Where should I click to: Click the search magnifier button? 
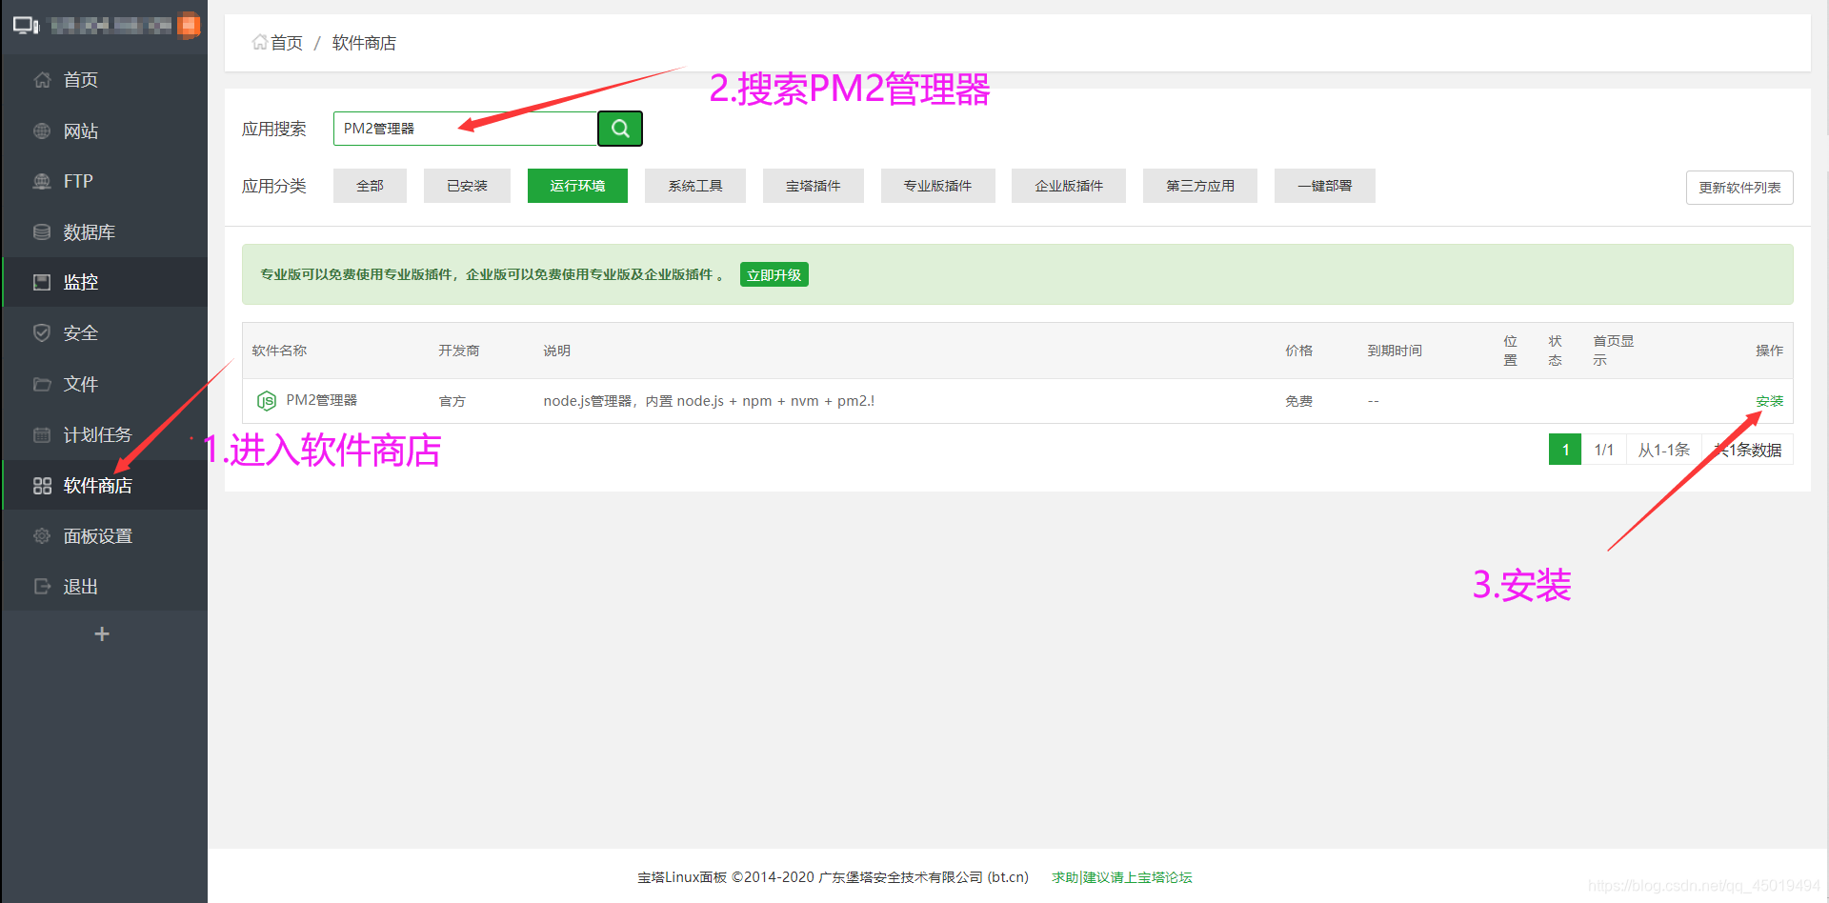(x=619, y=128)
